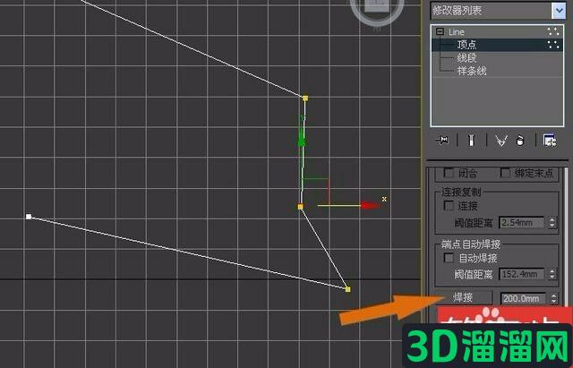Enable the 绑定末点 checkbox
The height and width of the screenshot is (368, 573).
coord(505,173)
